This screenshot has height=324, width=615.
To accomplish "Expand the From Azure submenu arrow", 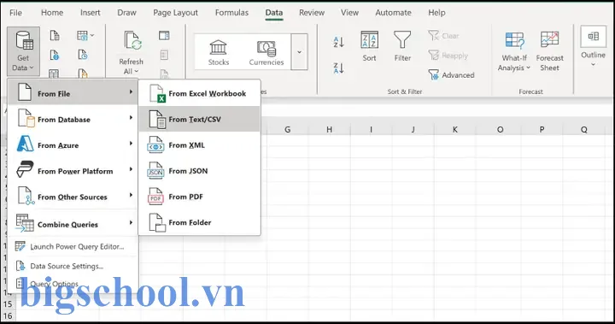I will [x=131, y=144].
